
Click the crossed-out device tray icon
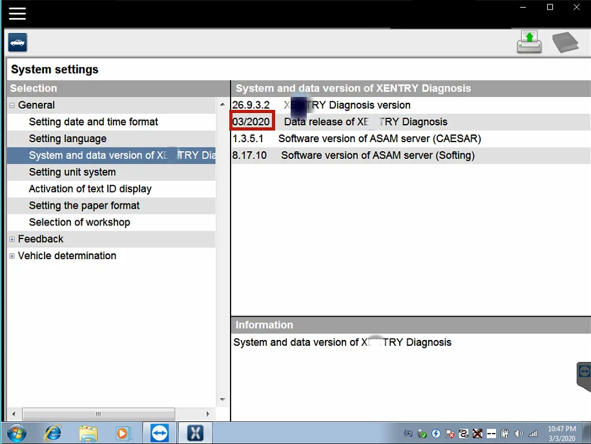coord(477,434)
